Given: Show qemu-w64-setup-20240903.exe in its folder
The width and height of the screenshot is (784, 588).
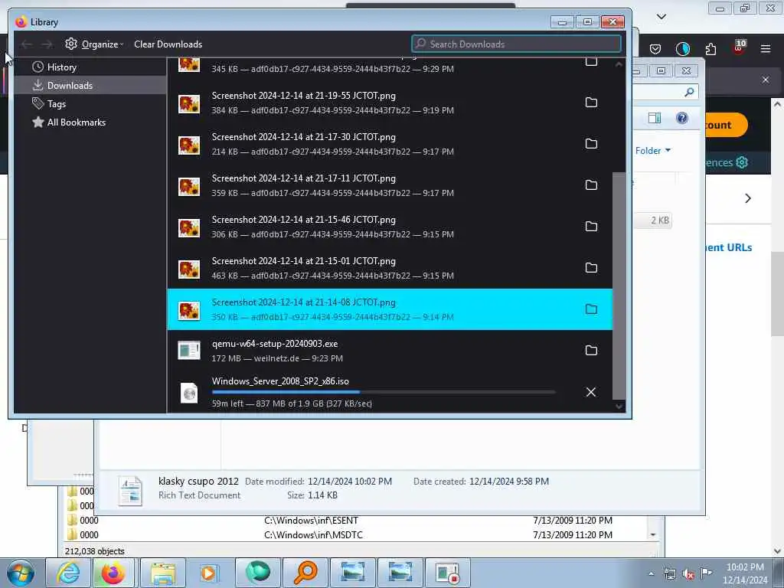Looking at the screenshot, I should (x=591, y=351).
